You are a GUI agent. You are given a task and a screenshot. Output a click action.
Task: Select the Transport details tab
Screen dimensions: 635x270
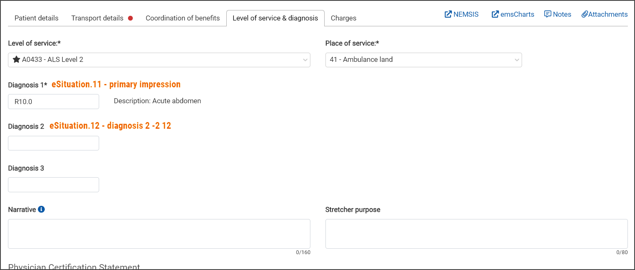97,18
